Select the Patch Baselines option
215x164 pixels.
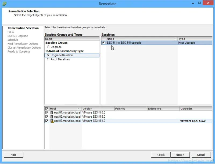pyautogui.click(x=48, y=59)
